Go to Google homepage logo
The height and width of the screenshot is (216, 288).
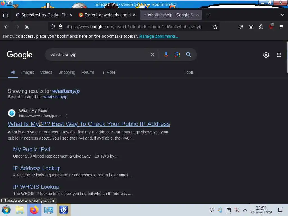(x=19, y=55)
